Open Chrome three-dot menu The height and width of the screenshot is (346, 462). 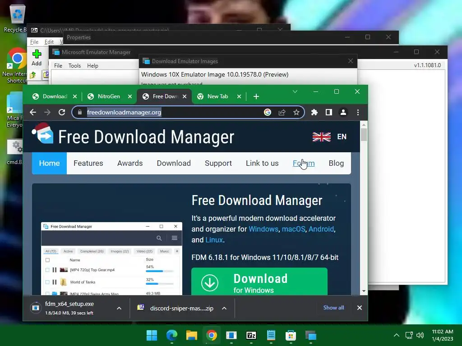coord(358,112)
